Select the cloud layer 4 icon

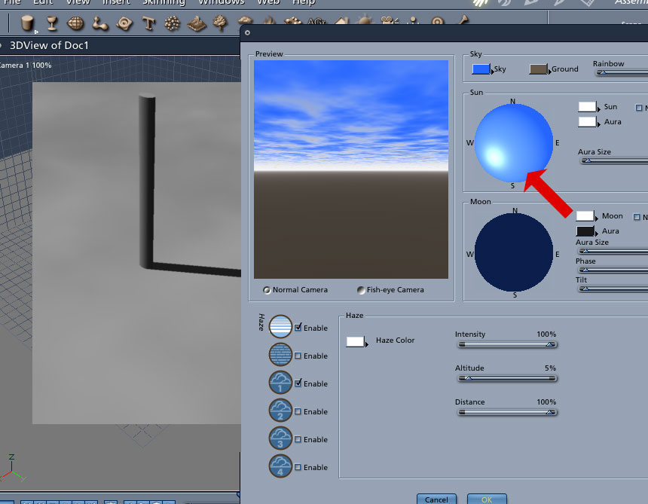click(x=280, y=466)
